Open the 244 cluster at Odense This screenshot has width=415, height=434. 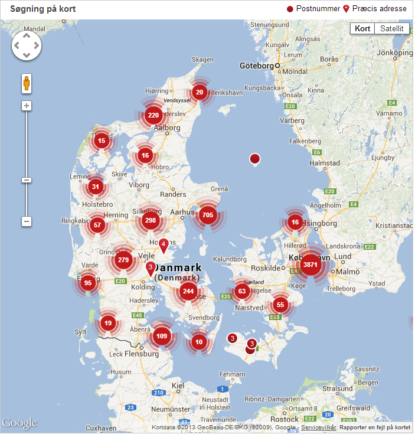188,291
